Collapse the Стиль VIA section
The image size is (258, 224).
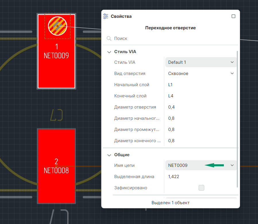click(x=109, y=52)
